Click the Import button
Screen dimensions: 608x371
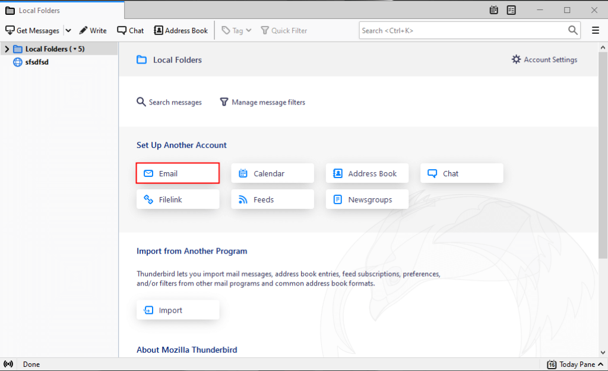tap(178, 310)
